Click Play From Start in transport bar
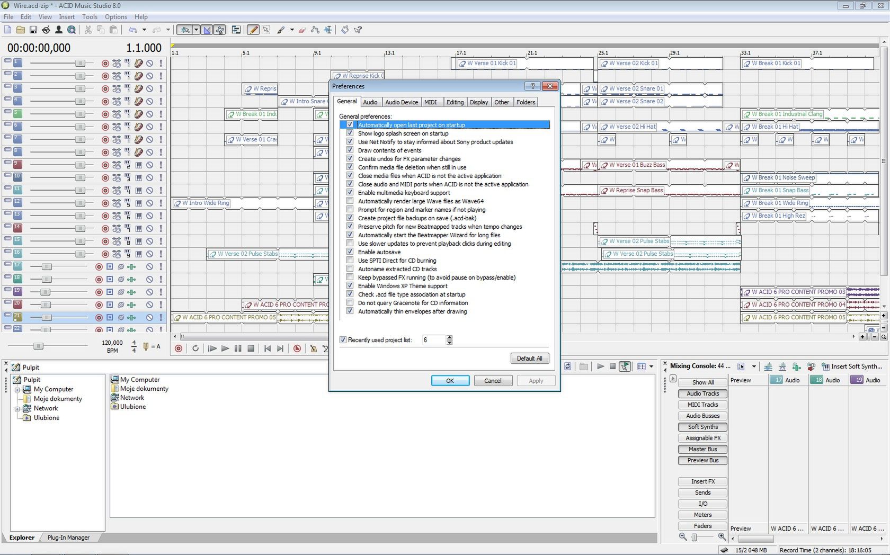Image resolution: width=890 pixels, height=555 pixels. pyautogui.click(x=212, y=348)
